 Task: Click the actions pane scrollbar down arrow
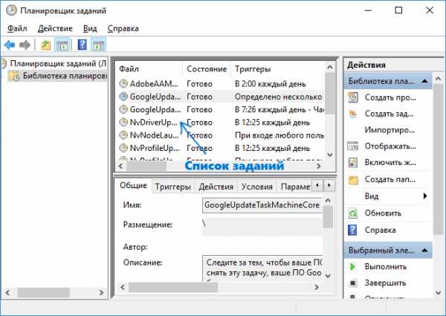click(439, 293)
